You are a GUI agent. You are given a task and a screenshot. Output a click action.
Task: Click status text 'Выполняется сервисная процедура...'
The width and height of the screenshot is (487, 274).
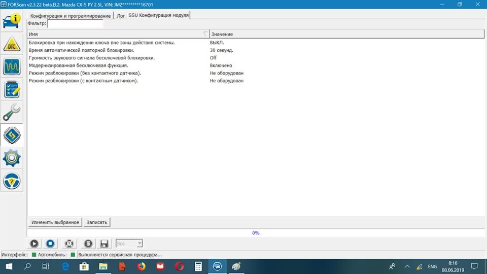coord(120,255)
